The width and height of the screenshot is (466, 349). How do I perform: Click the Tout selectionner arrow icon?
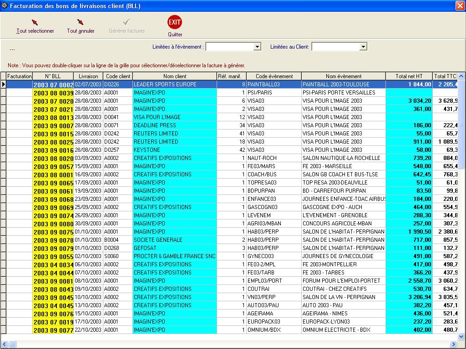pyautogui.click(x=35, y=22)
